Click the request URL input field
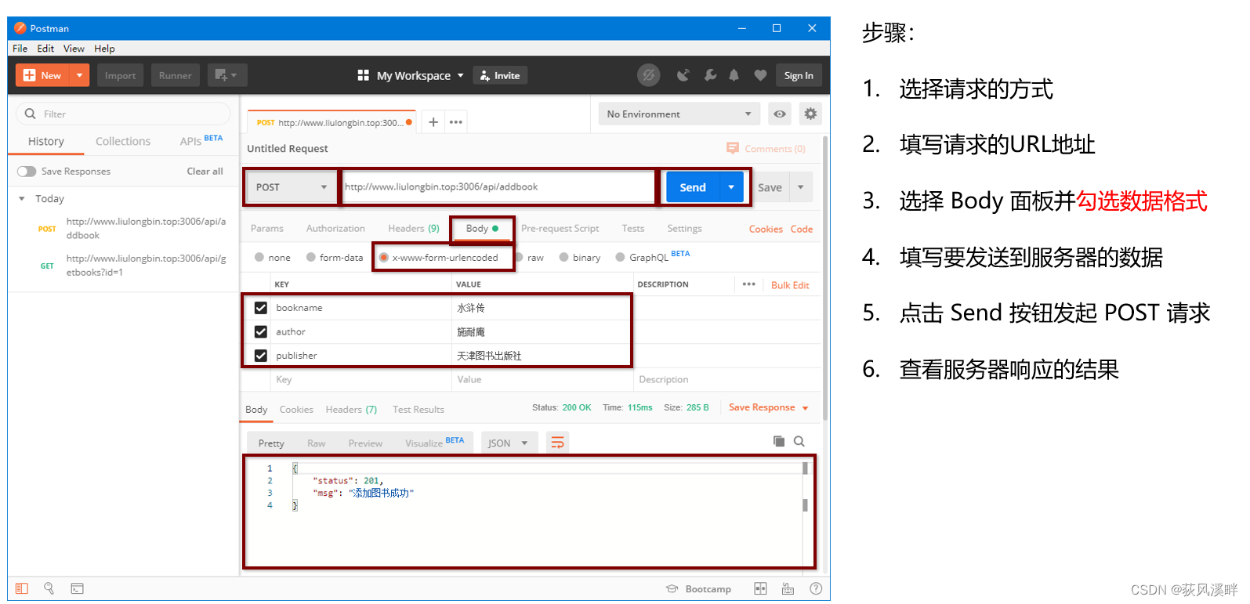The height and width of the screenshot is (604, 1250). (498, 187)
